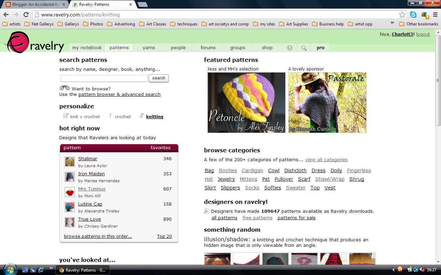Click the binoculars browse icon
The height and width of the screenshot is (275, 441).
[x=64, y=88]
